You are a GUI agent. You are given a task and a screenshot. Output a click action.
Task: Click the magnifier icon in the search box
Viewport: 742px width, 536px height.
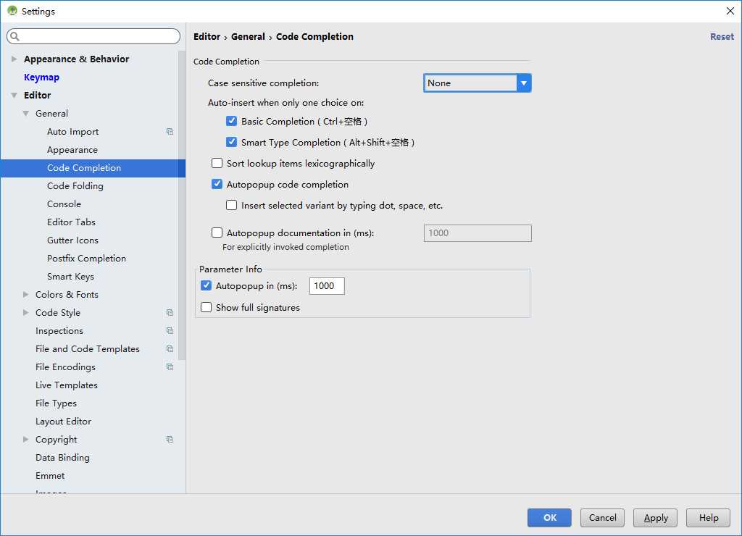tap(15, 36)
